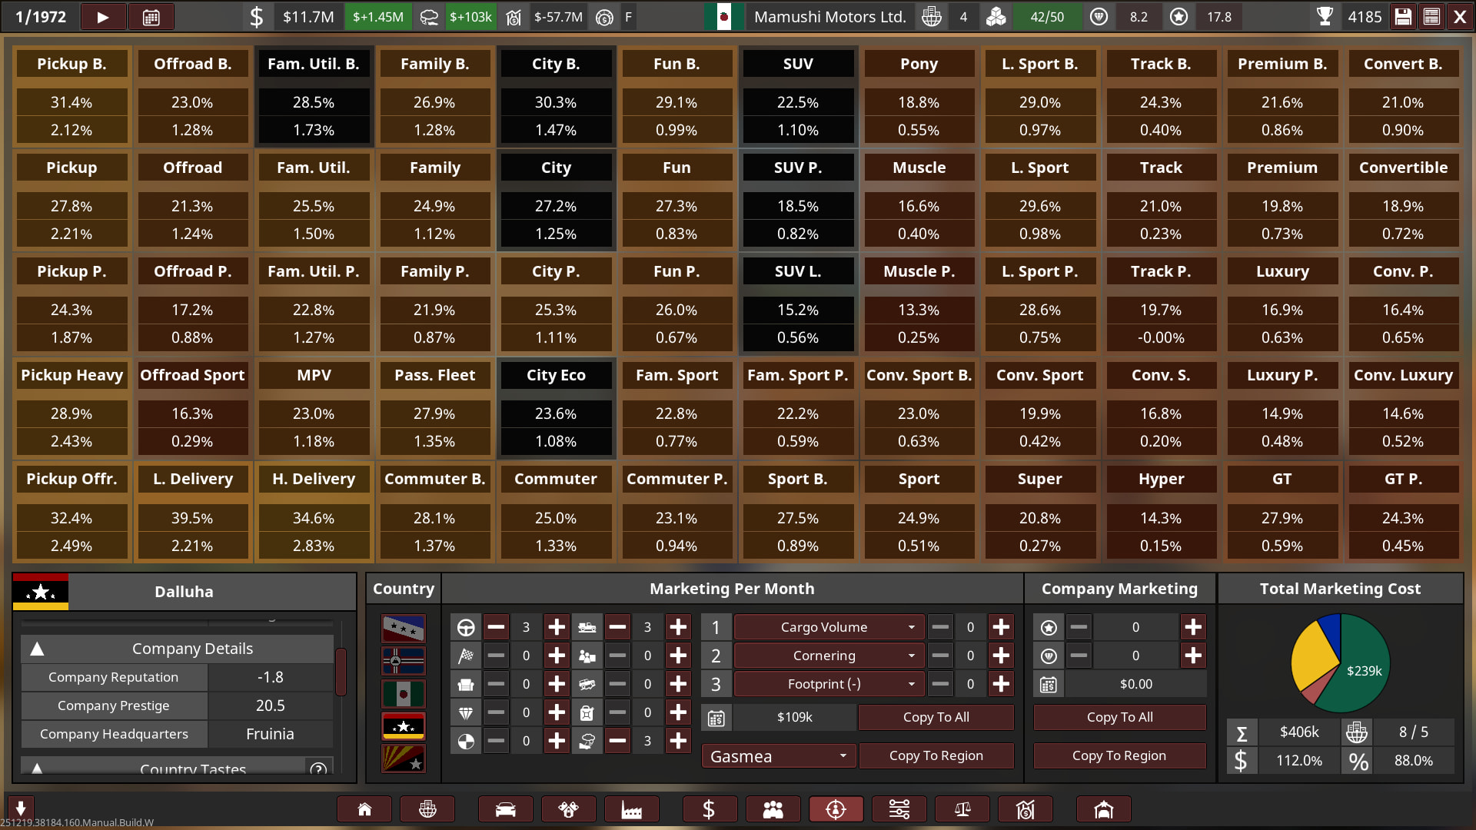Click the calendar icon in top bar
The width and height of the screenshot is (1476, 830).
[x=151, y=17]
